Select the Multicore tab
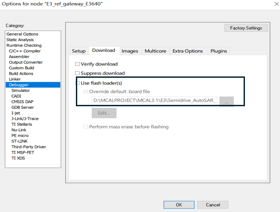The height and width of the screenshot is (212, 280). [x=155, y=51]
